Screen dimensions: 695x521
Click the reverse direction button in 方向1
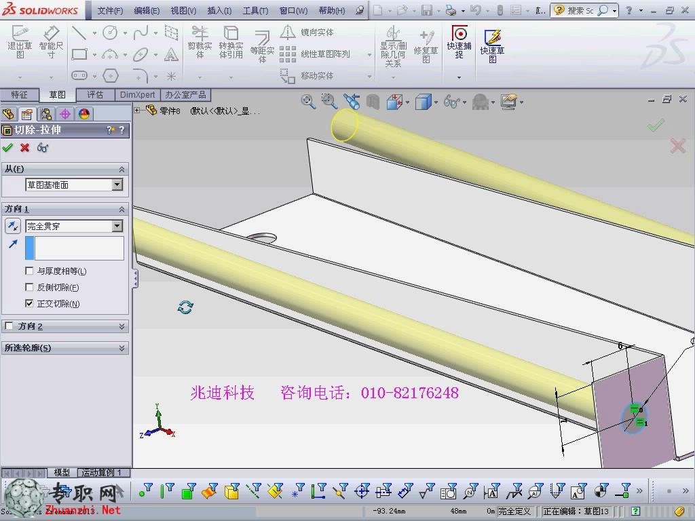click(x=13, y=226)
